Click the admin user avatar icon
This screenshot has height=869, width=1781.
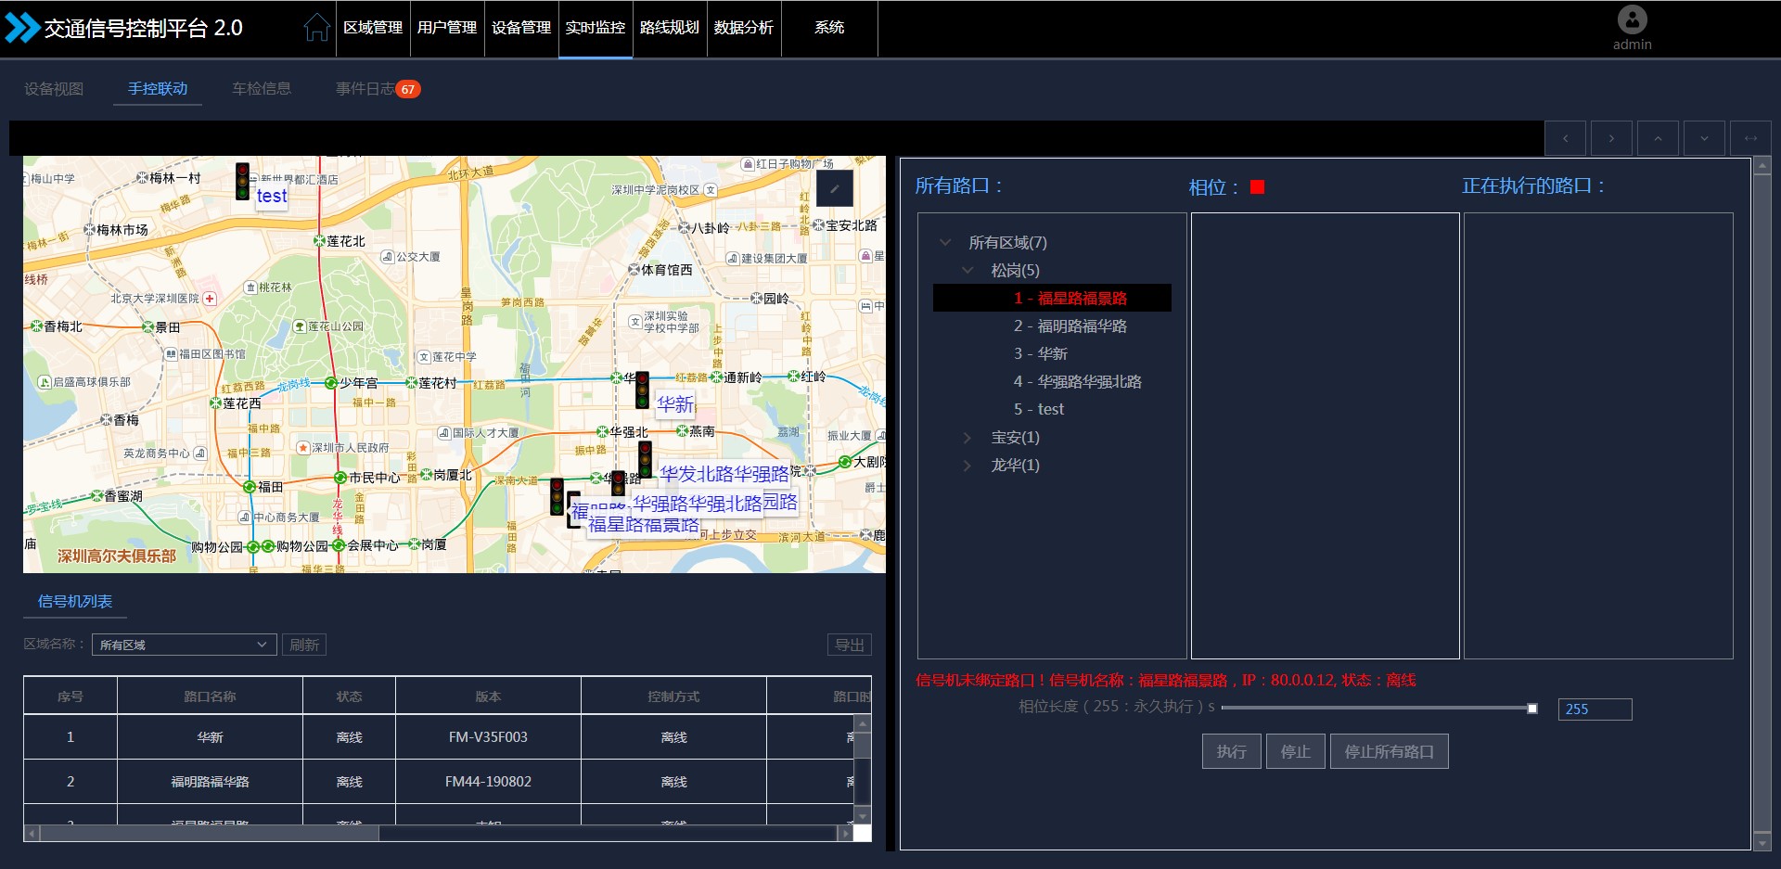coord(1632,19)
